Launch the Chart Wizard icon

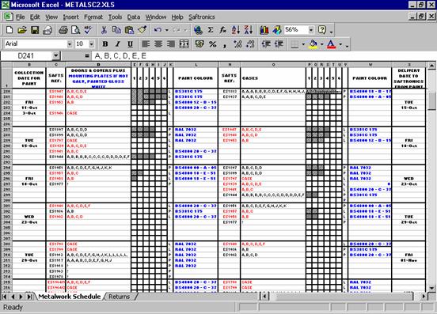tap(264, 30)
